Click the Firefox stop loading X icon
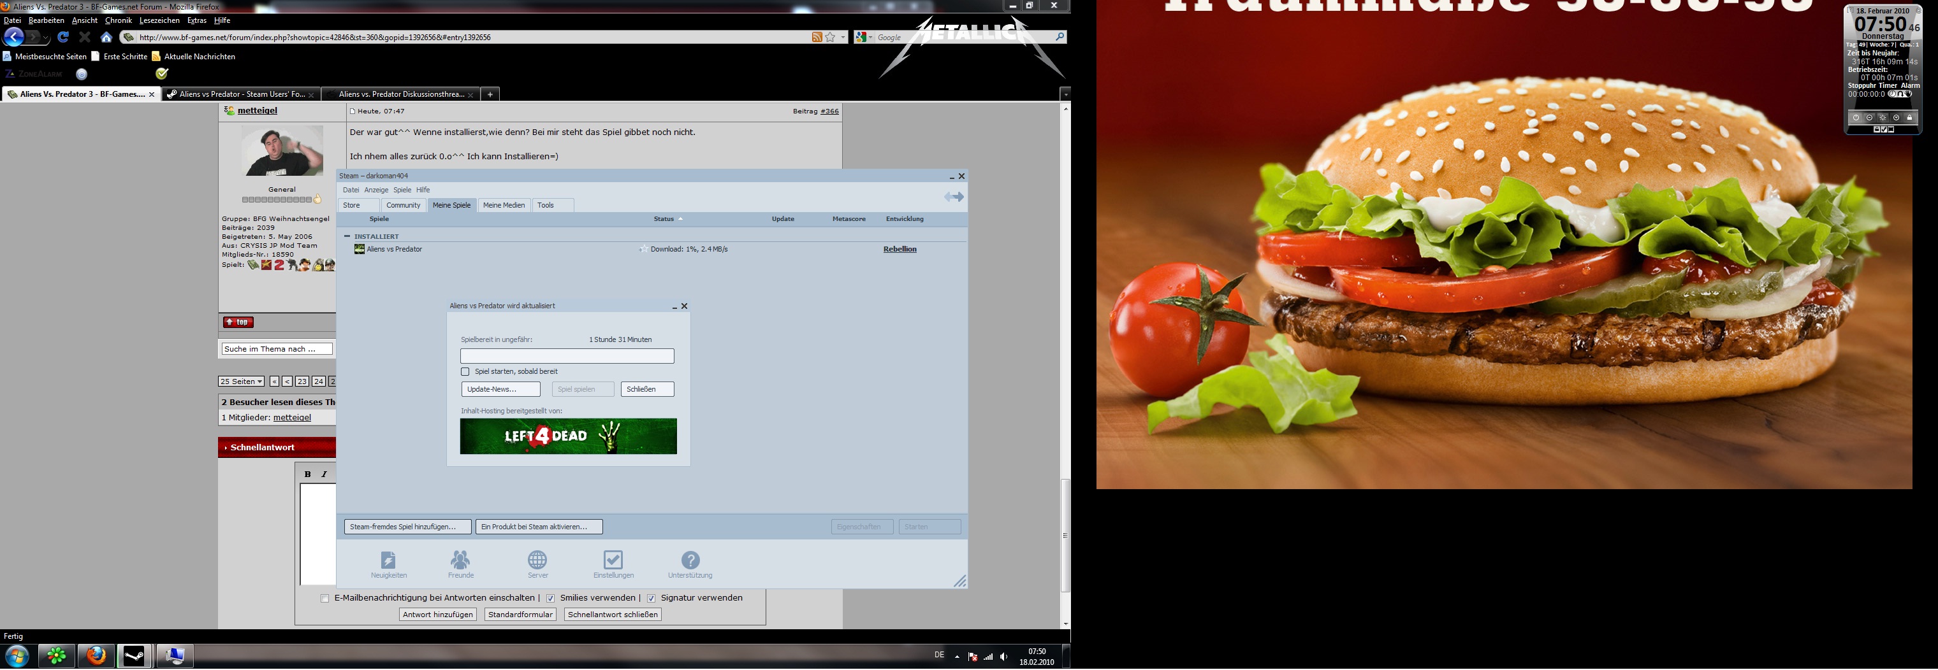The width and height of the screenshot is (1938, 670). 85,37
